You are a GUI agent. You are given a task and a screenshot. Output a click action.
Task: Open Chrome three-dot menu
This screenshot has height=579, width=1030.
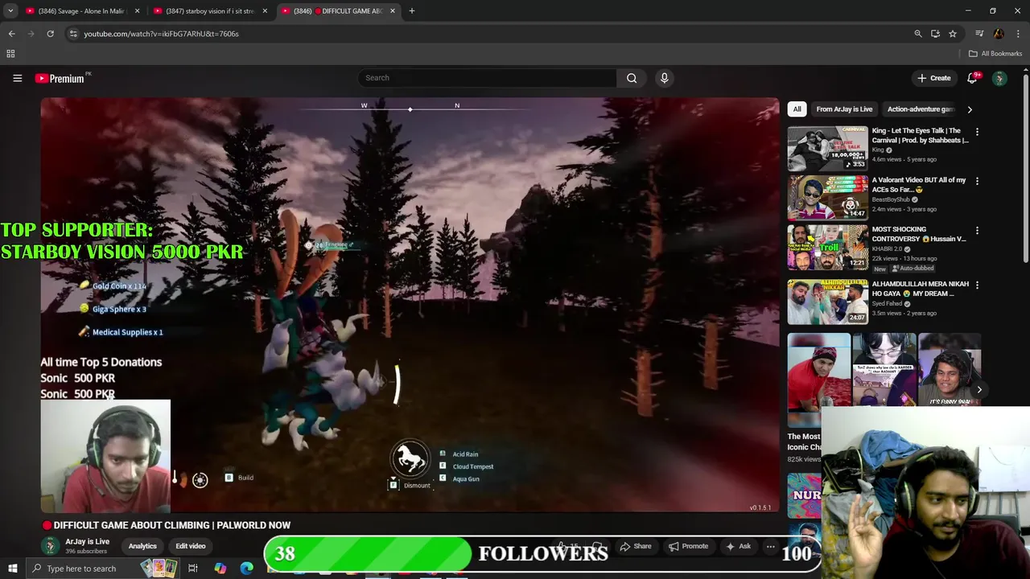1018,34
